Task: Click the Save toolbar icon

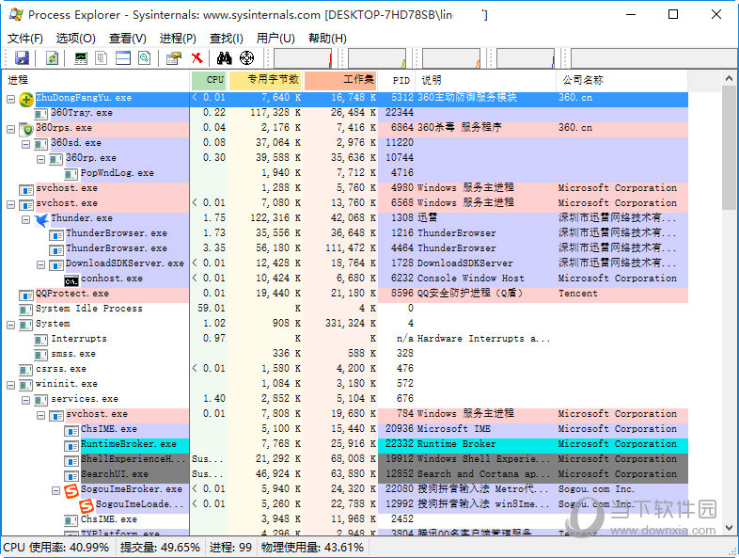Action: [22, 58]
